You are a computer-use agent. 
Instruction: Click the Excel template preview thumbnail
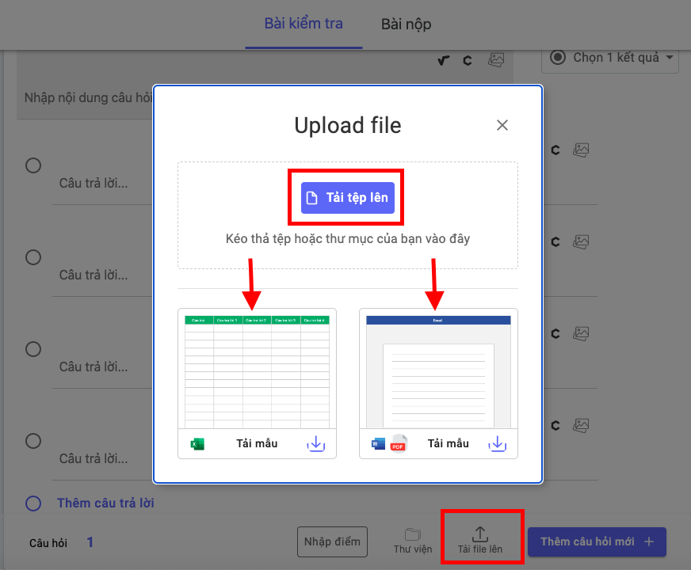click(257, 369)
